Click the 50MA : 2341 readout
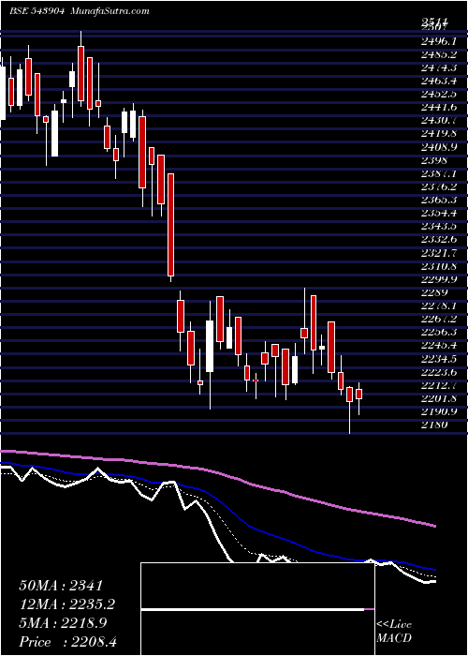Image resolution: width=468 pixels, height=656 pixels. coord(61,586)
